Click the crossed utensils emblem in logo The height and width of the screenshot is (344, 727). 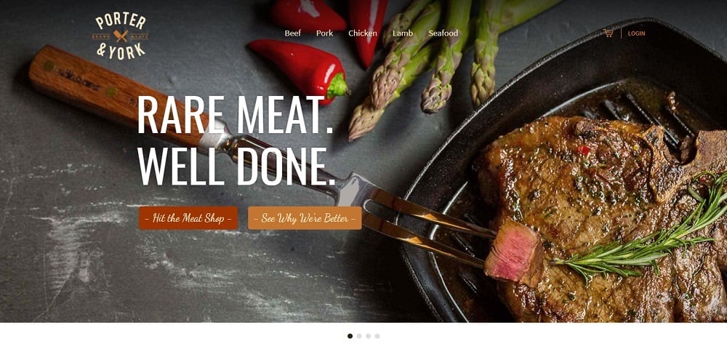coord(120,36)
